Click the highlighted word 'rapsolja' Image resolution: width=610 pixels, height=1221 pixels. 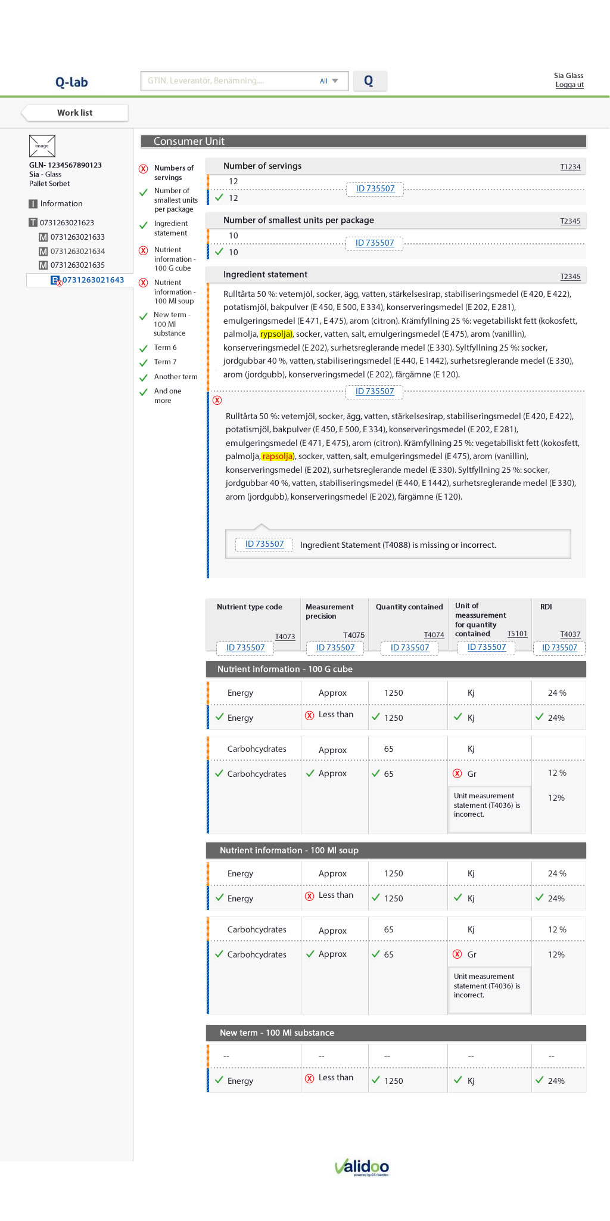(x=277, y=456)
